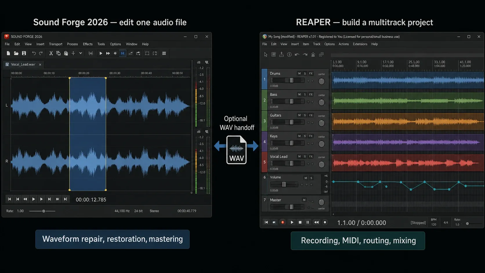Toggle the highlighted blue toolbar button in Sound Forge
This screenshot has height=273, width=485.
tap(123, 53)
